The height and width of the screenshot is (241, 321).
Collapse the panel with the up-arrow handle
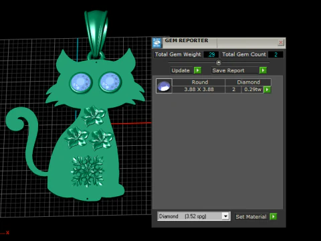(x=219, y=62)
